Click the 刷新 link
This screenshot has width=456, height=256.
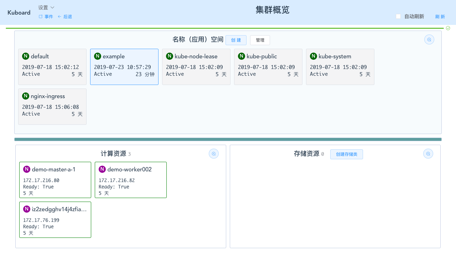point(440,16)
